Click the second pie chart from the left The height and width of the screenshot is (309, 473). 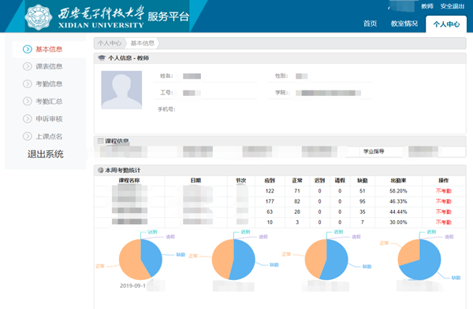(x=233, y=259)
